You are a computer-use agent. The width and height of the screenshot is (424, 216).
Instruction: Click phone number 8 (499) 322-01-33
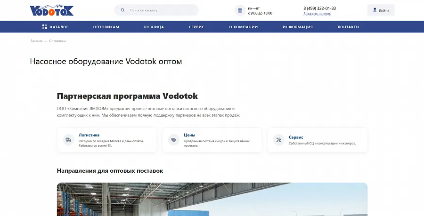[x=319, y=8]
